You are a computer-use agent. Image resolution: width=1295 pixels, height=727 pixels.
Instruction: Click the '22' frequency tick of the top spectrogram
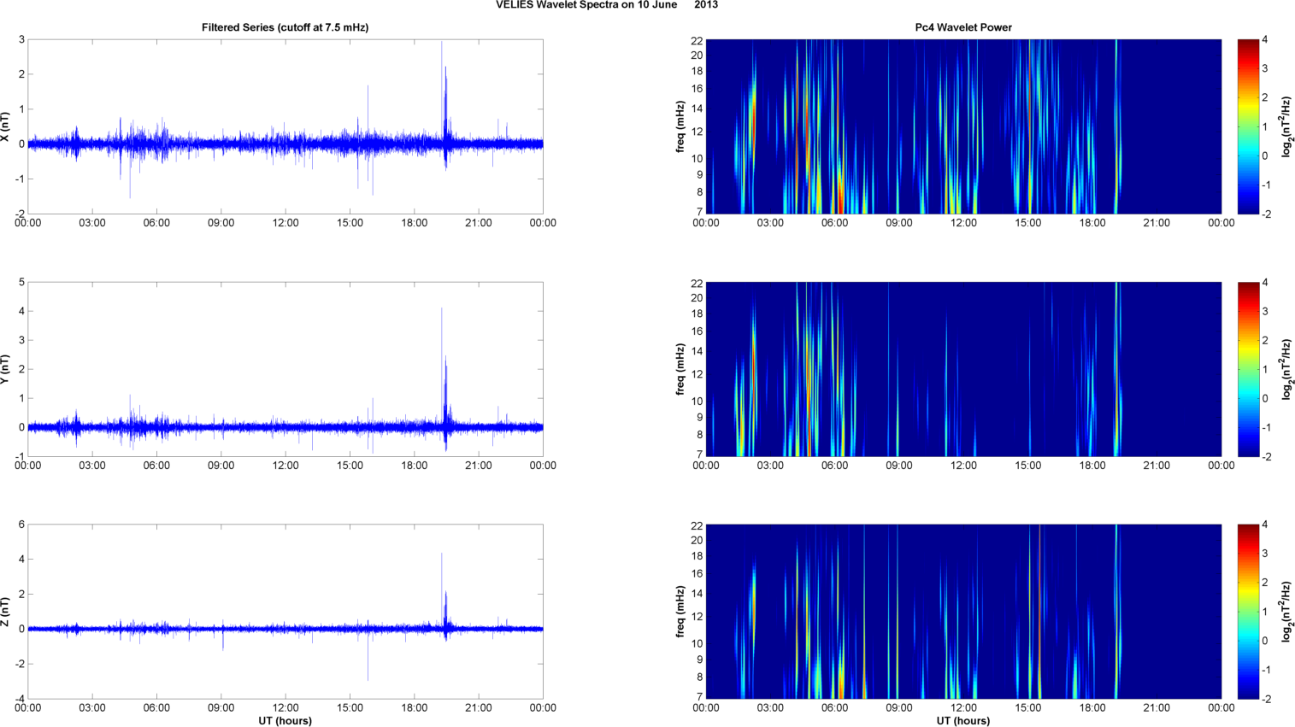pos(697,40)
